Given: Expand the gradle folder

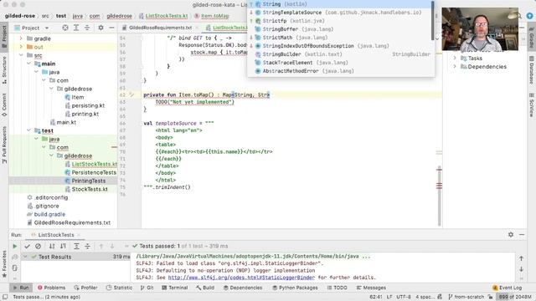Looking at the screenshot, I should tap(21, 38).
